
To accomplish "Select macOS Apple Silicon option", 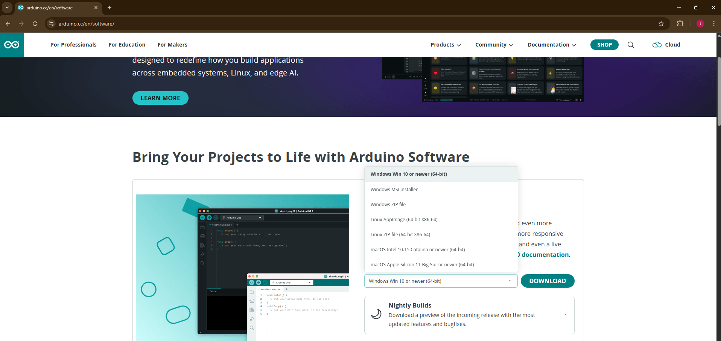I will (422, 265).
